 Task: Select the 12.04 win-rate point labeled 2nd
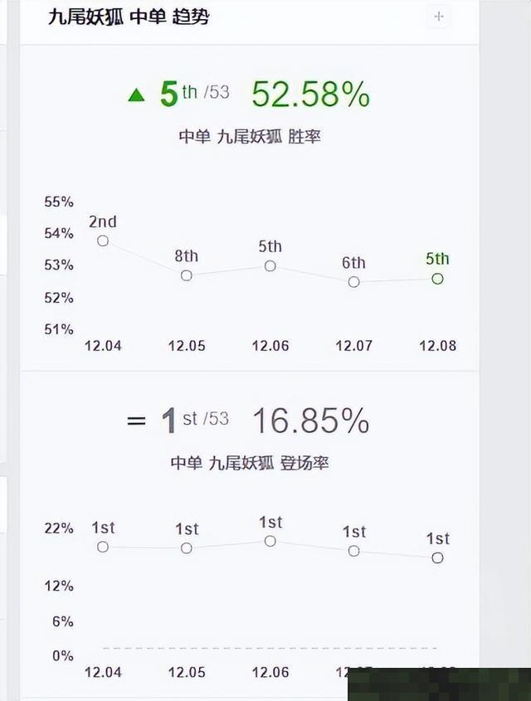click(103, 241)
